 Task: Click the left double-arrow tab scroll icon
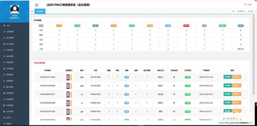(32, 11)
